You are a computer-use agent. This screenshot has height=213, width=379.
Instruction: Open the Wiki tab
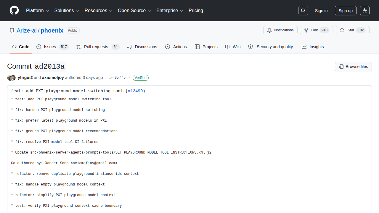click(x=233, y=47)
